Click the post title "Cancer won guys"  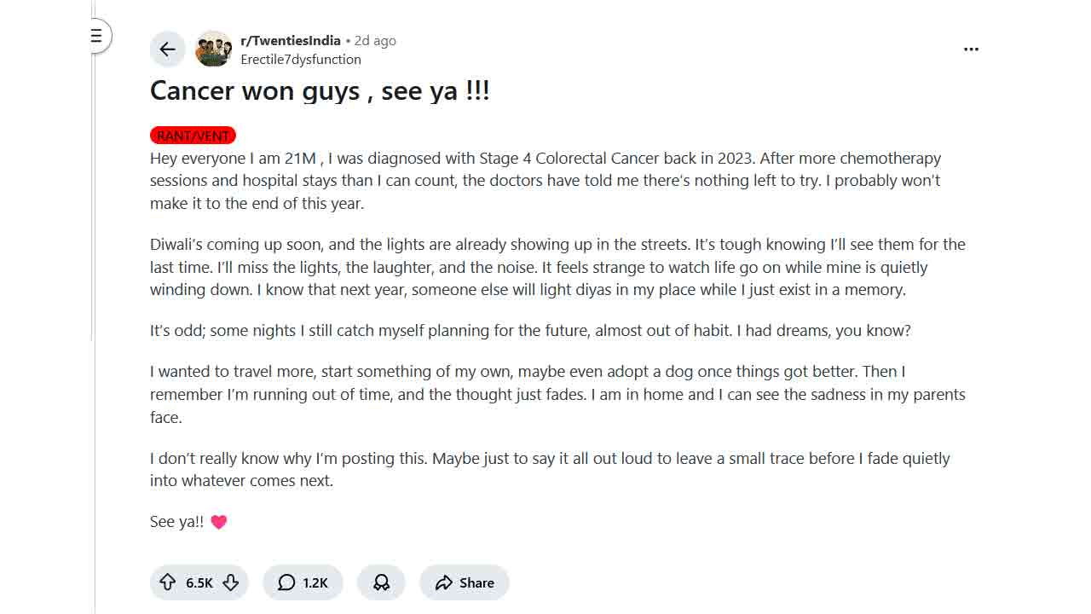[x=320, y=90]
